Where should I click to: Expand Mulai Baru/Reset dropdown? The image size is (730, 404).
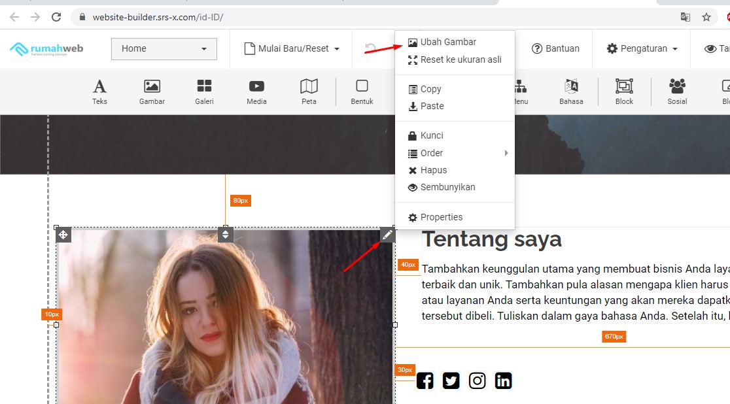292,48
